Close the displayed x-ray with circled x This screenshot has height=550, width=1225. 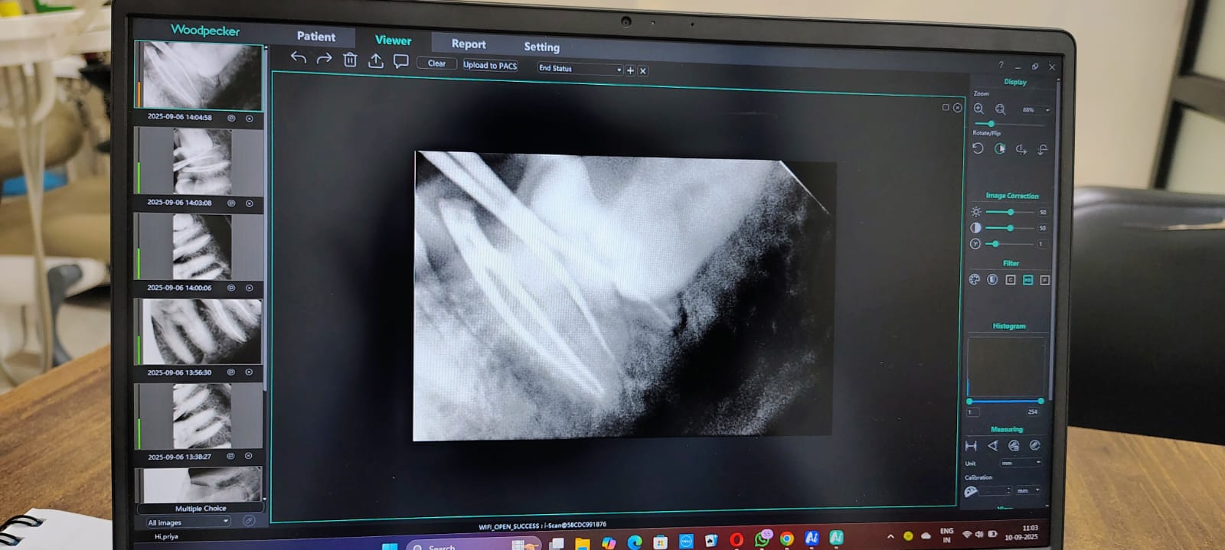tap(958, 108)
